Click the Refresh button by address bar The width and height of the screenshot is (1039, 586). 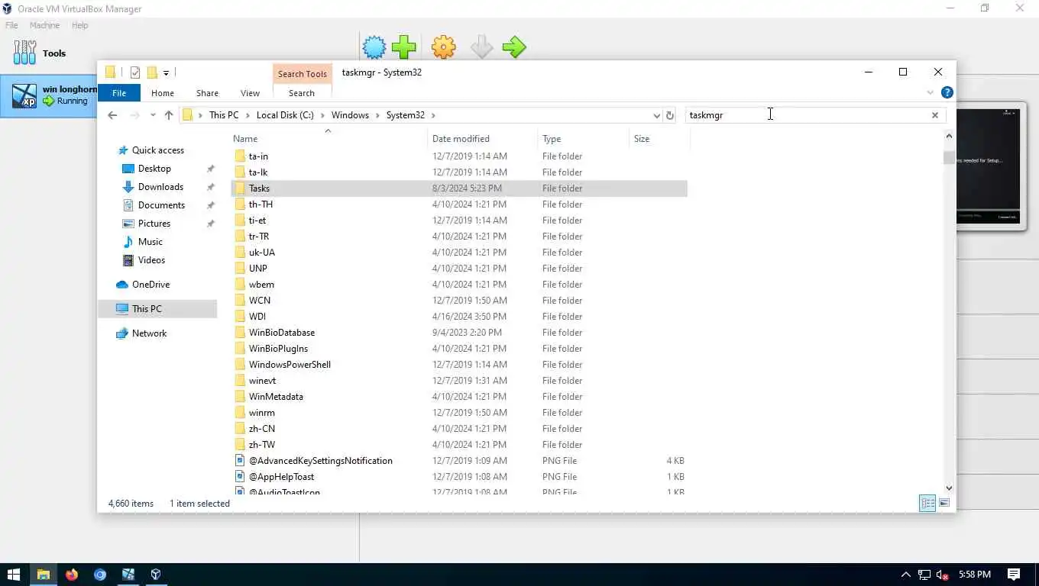(670, 115)
